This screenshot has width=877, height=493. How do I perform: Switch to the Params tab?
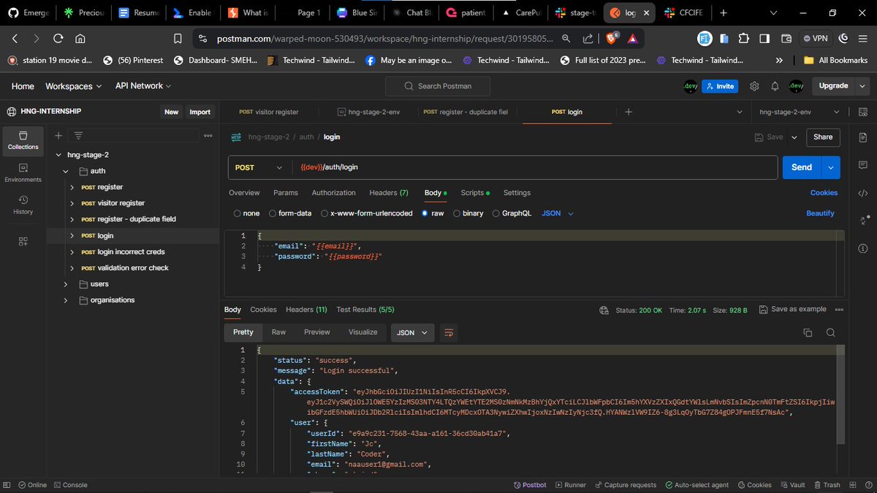point(286,193)
